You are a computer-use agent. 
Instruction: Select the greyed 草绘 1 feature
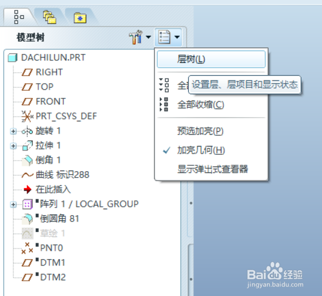(x=52, y=233)
